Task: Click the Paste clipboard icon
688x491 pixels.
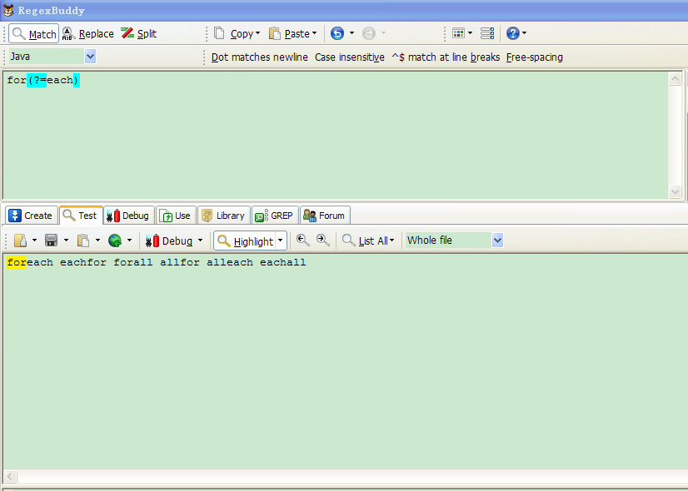Action: (x=275, y=34)
